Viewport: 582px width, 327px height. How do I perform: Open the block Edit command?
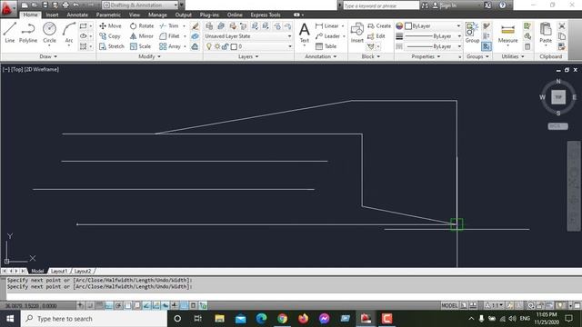click(x=376, y=36)
